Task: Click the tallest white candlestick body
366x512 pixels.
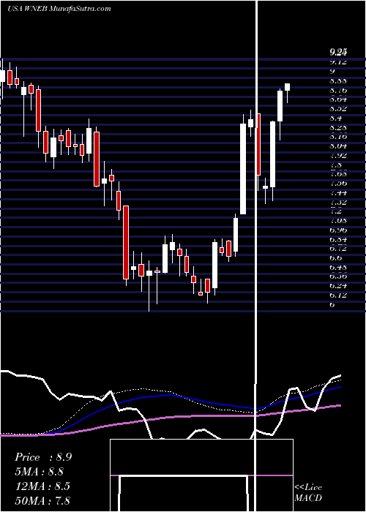Action: 243,169
